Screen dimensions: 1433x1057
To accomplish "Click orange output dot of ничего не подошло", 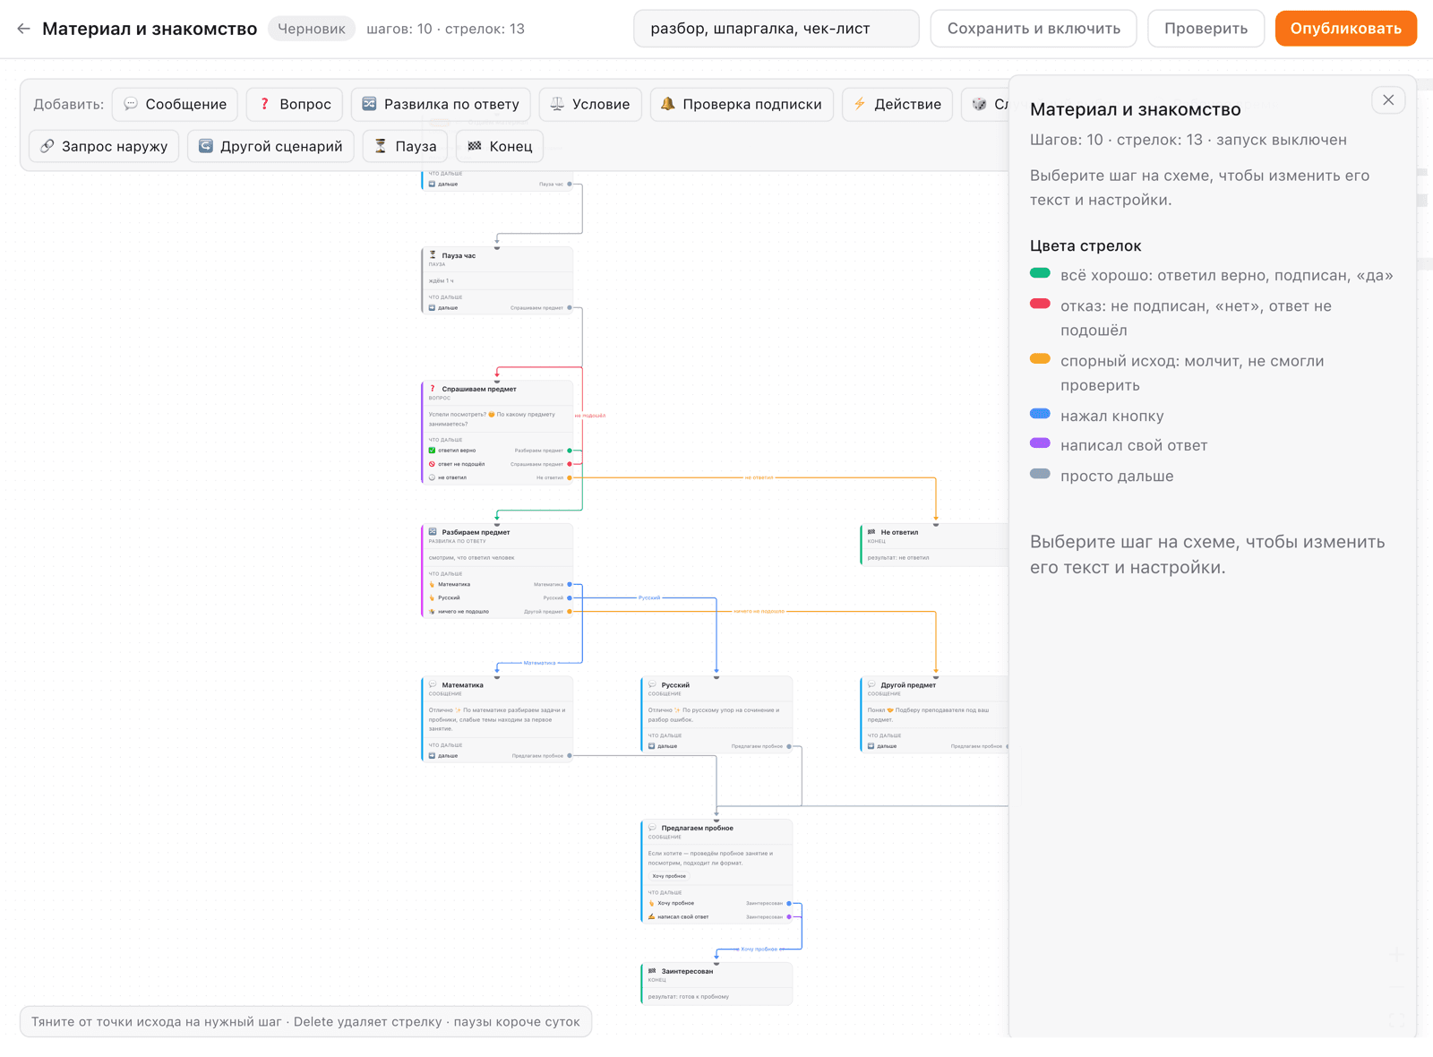I will click(570, 612).
